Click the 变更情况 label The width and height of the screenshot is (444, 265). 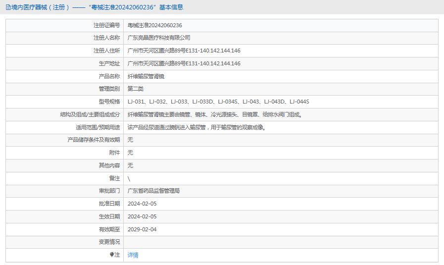point(109,242)
